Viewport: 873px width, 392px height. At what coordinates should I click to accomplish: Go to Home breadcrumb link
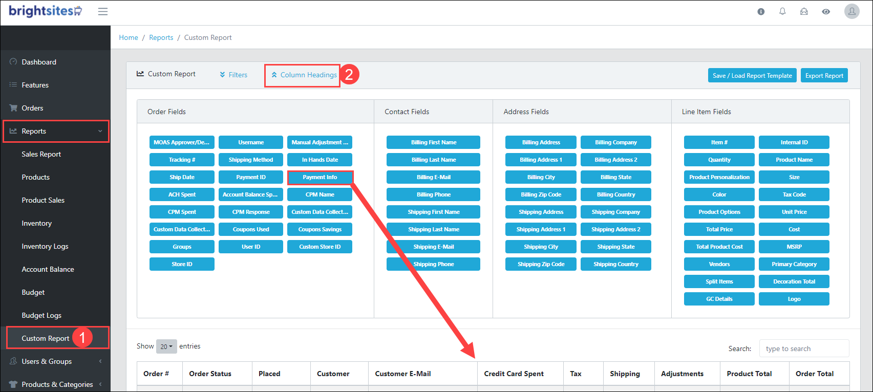(129, 37)
